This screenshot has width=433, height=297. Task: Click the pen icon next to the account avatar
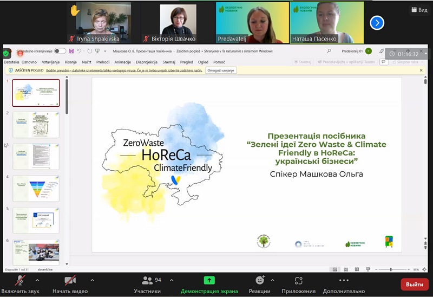pyautogui.click(x=382, y=51)
